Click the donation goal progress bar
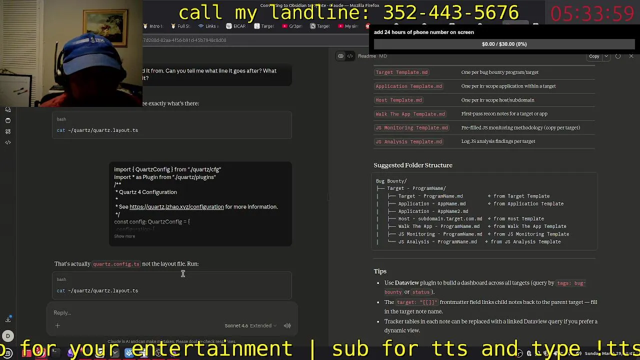Screen dimensions: 640x360 (x=504, y=44)
